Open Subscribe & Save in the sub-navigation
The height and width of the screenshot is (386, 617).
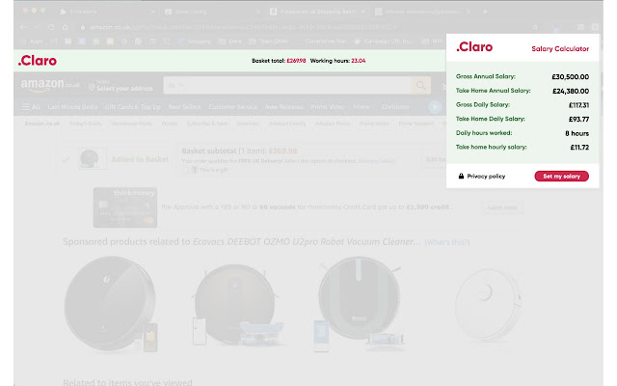click(x=207, y=124)
